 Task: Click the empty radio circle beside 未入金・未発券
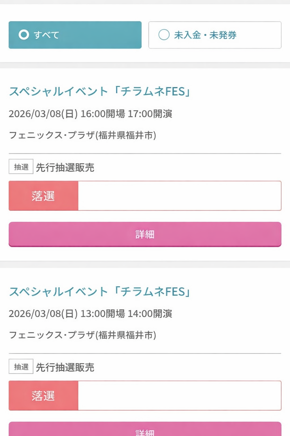164,35
